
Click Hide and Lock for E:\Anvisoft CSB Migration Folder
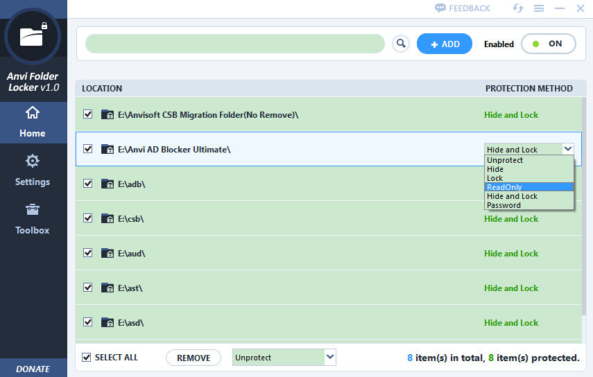[511, 115]
